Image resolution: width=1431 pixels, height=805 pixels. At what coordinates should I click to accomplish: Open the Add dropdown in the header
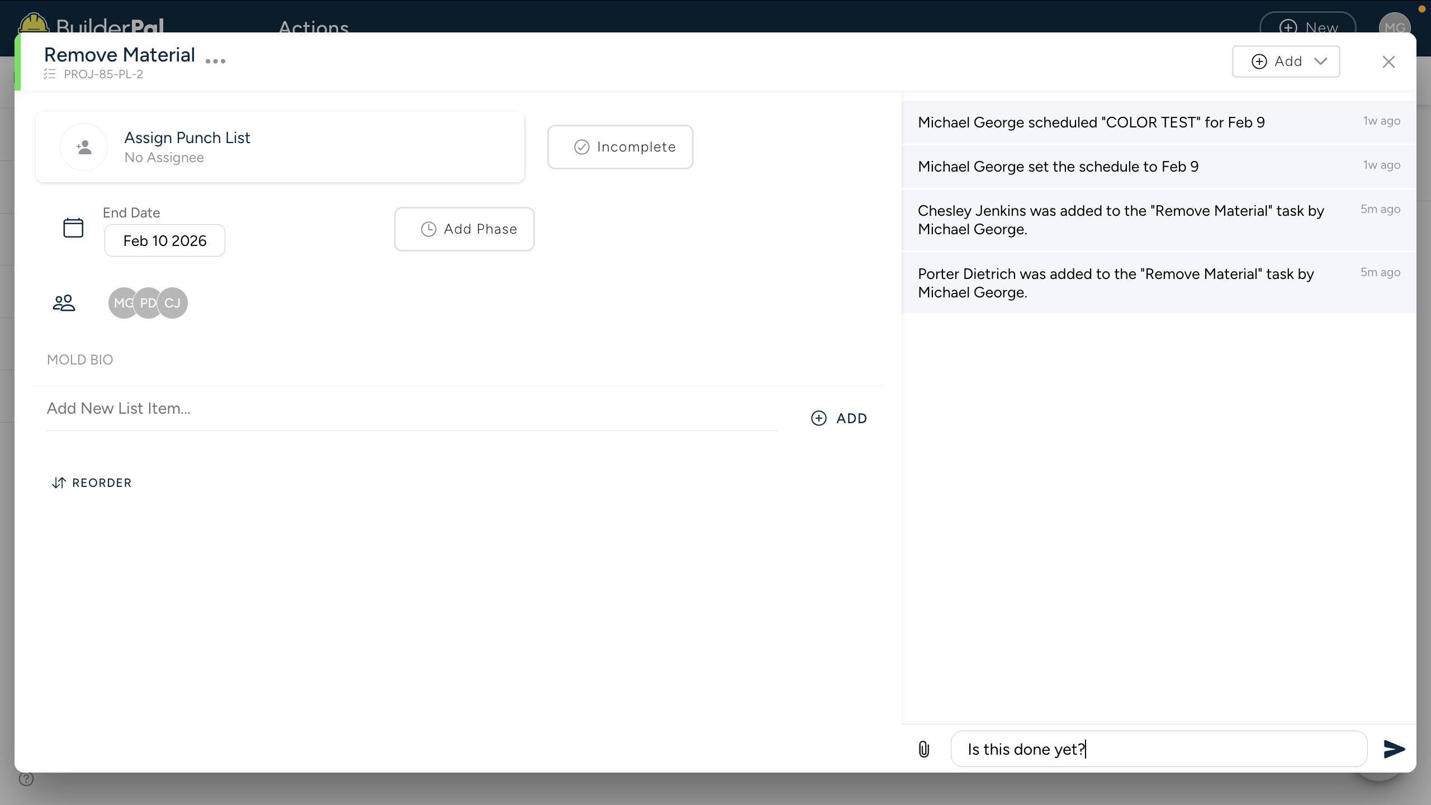click(1286, 61)
